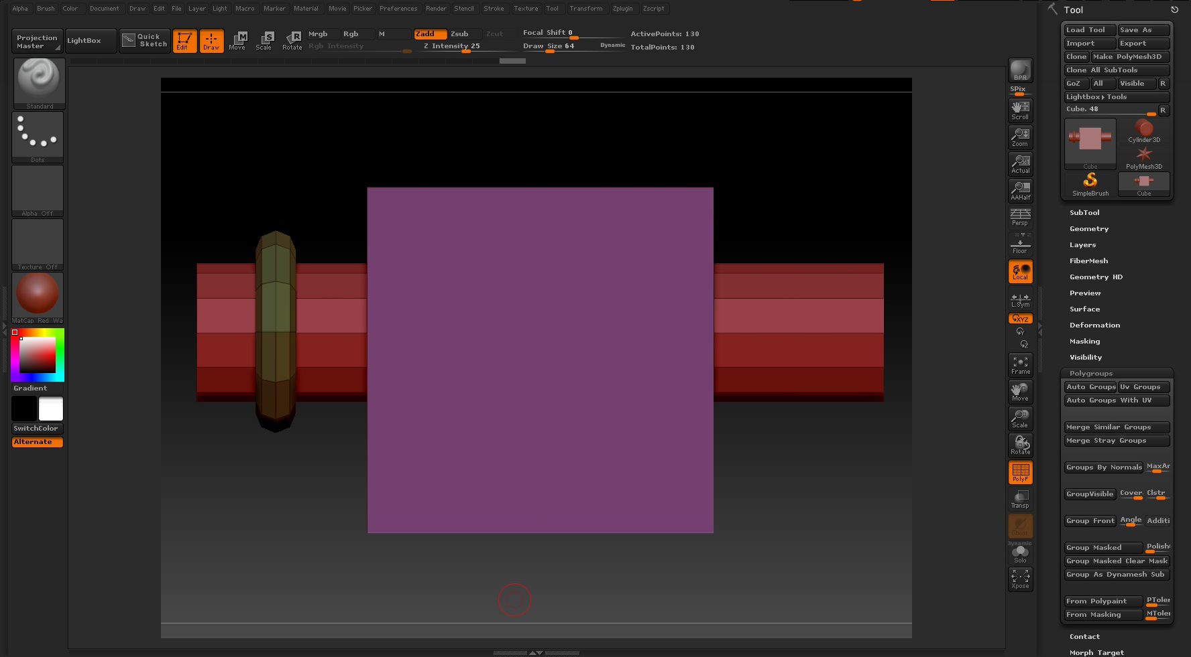Click the Zoom canvas icon
The width and height of the screenshot is (1191, 657).
coord(1020,137)
